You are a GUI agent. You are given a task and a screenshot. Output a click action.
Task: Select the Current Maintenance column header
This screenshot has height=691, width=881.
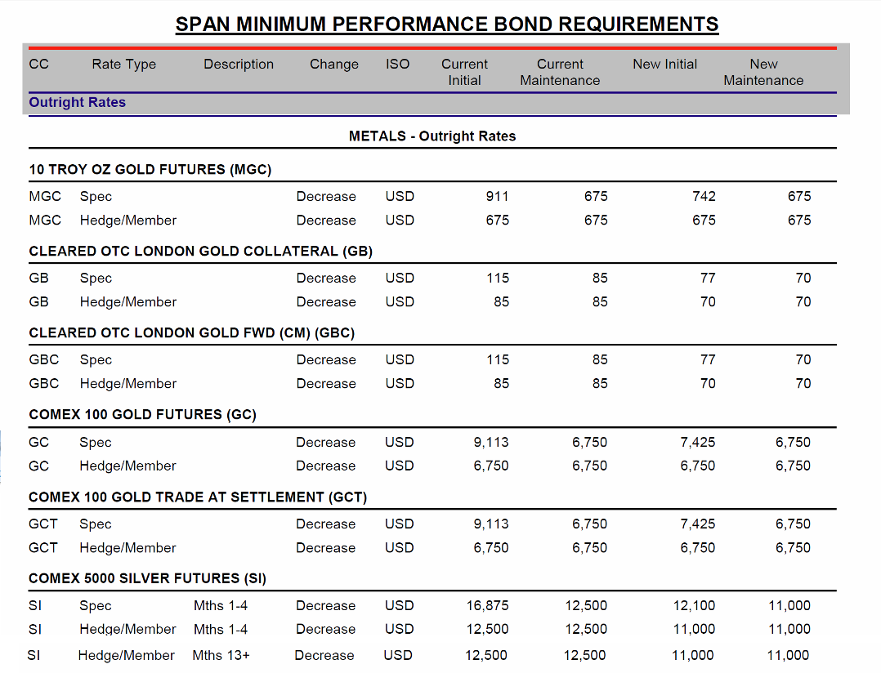tap(560, 72)
